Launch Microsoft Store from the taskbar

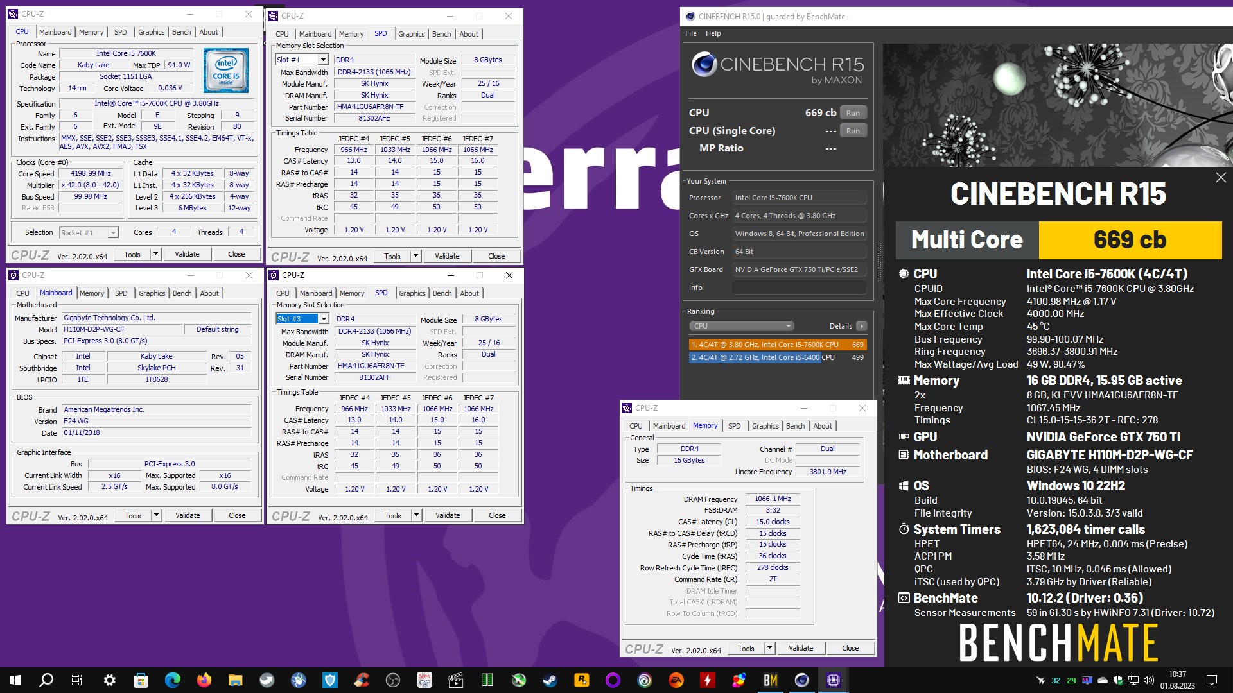pyautogui.click(x=141, y=680)
